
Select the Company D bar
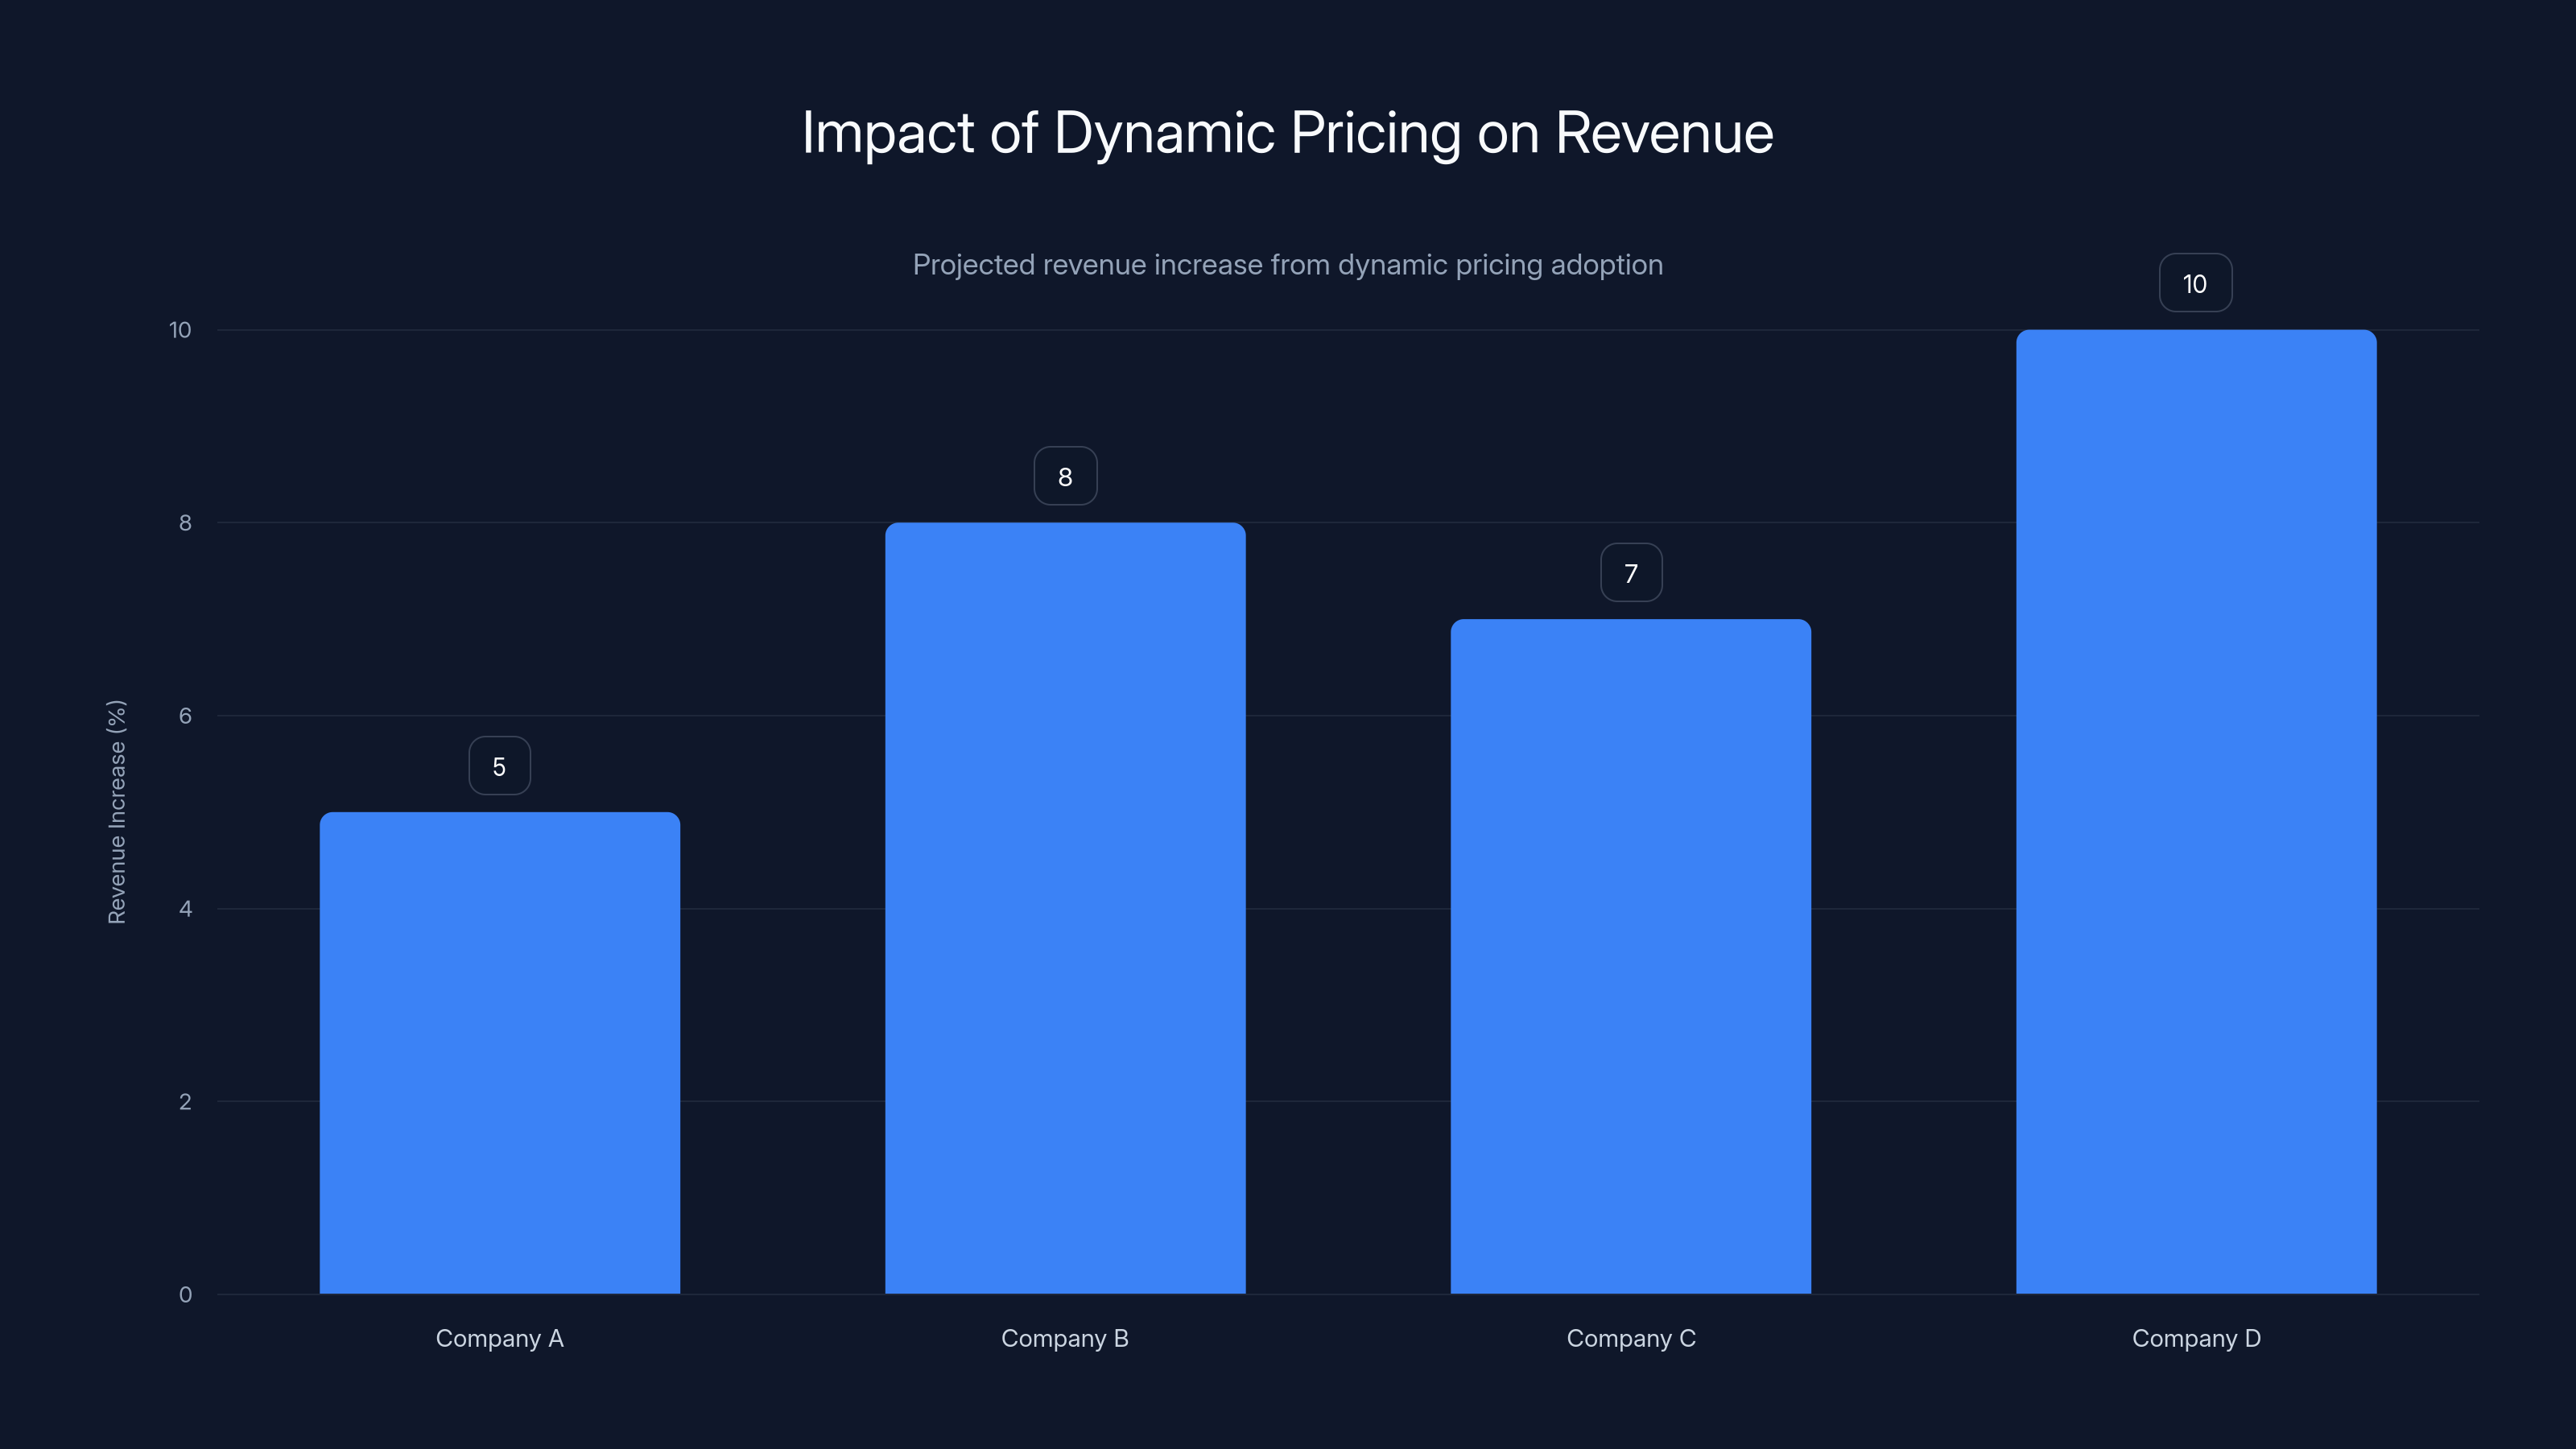2196,812
